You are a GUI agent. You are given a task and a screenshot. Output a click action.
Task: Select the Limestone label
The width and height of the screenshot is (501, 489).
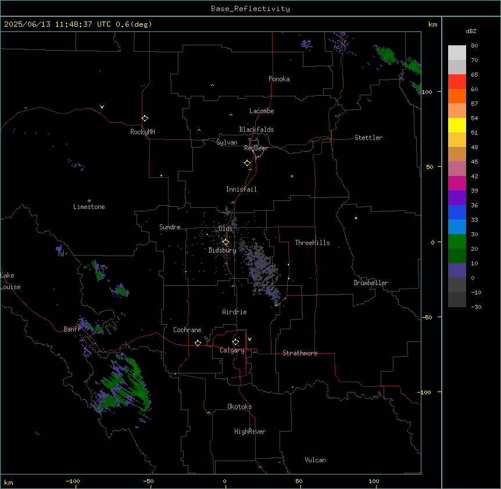click(x=89, y=207)
